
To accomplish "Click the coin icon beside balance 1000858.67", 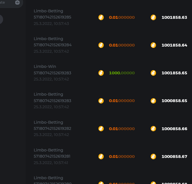I will 153,156.
